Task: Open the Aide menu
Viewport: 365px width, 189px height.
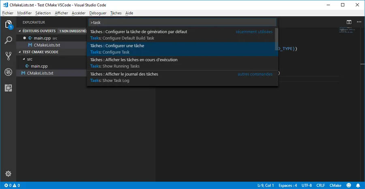Action: [x=129, y=13]
